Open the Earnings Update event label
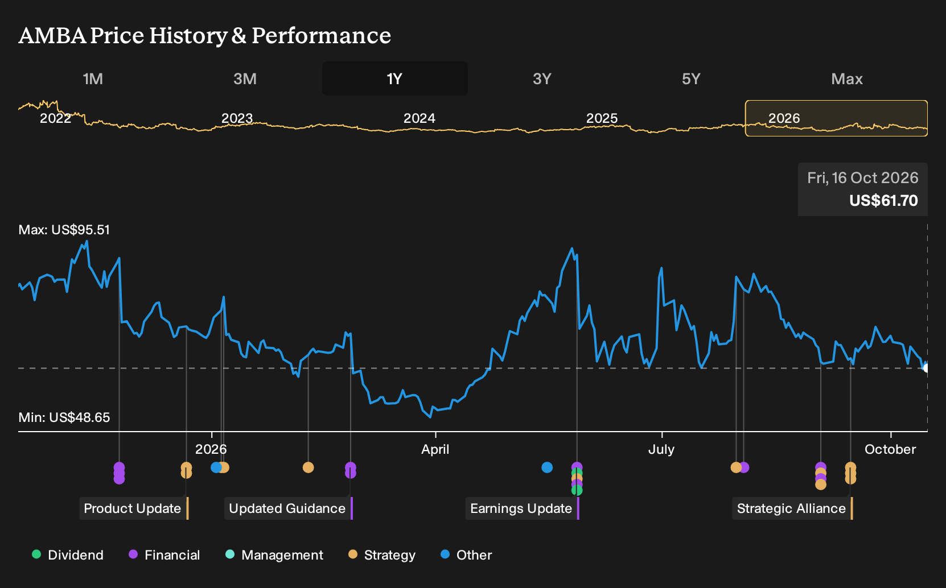The image size is (946, 588). [522, 508]
